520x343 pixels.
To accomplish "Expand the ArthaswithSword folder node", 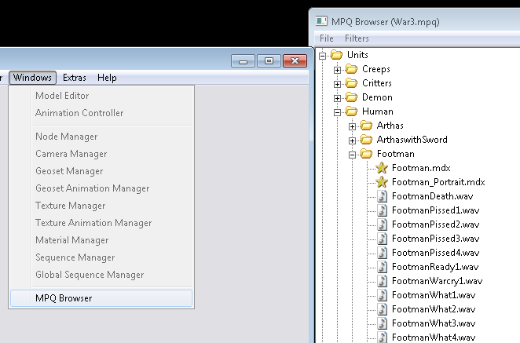I will 352,140.
